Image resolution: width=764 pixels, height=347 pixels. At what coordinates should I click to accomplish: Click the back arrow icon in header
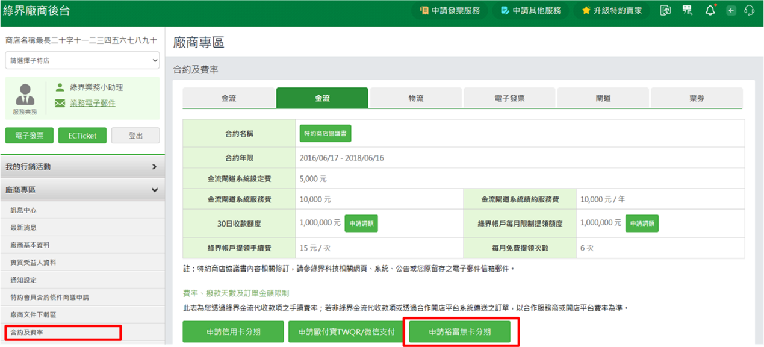731,10
